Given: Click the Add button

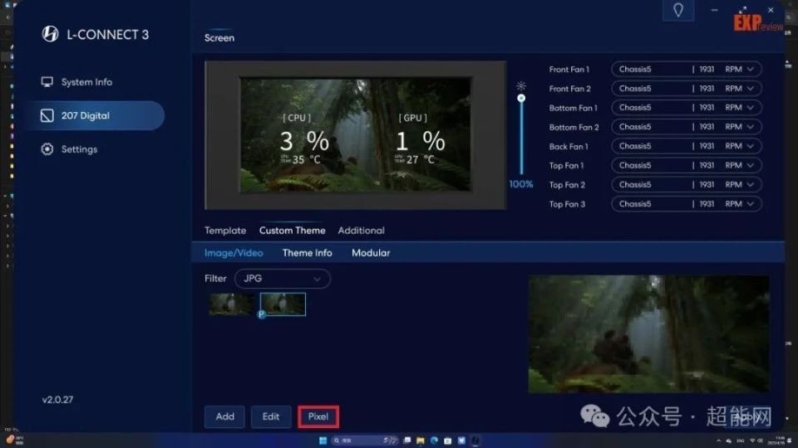Looking at the screenshot, I should [224, 416].
